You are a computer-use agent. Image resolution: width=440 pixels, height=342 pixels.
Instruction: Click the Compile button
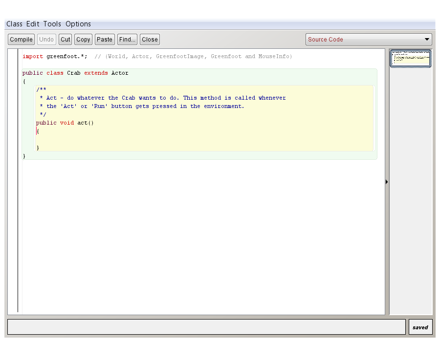pyautogui.click(x=21, y=40)
